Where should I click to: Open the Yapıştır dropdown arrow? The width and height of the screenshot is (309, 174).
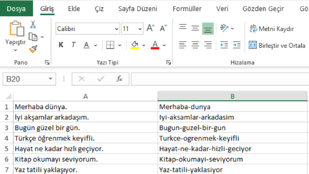pos(15,50)
